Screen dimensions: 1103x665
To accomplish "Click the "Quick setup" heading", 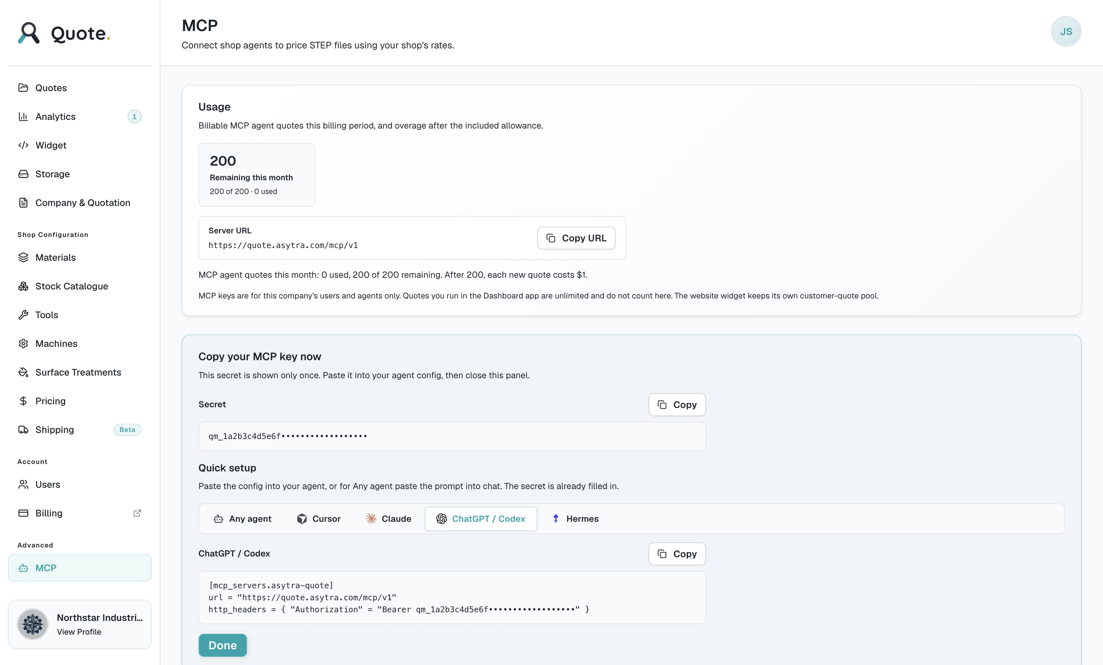I will 227,468.
